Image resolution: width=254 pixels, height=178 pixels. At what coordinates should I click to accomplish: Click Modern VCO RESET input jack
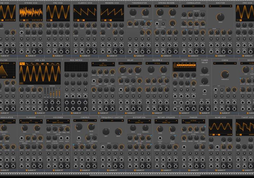tap(109, 52)
